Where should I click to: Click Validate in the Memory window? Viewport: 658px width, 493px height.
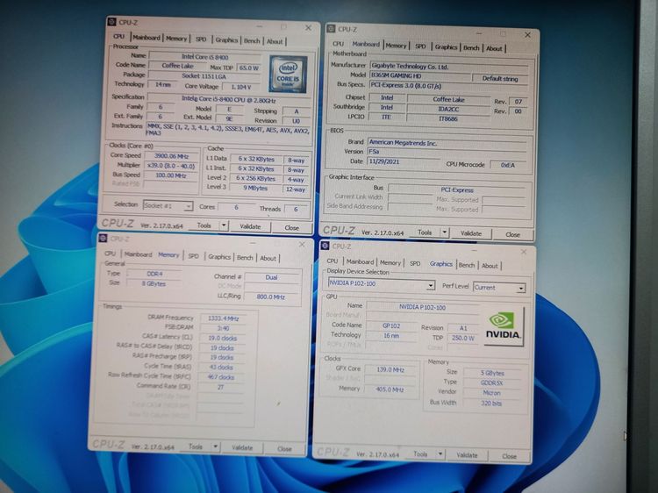pyautogui.click(x=242, y=447)
